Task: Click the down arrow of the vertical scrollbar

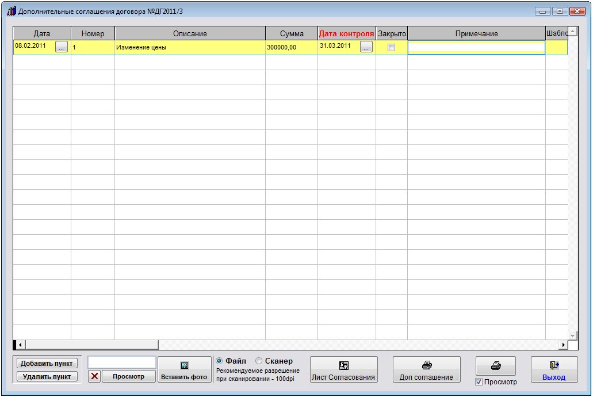Action: [572, 335]
